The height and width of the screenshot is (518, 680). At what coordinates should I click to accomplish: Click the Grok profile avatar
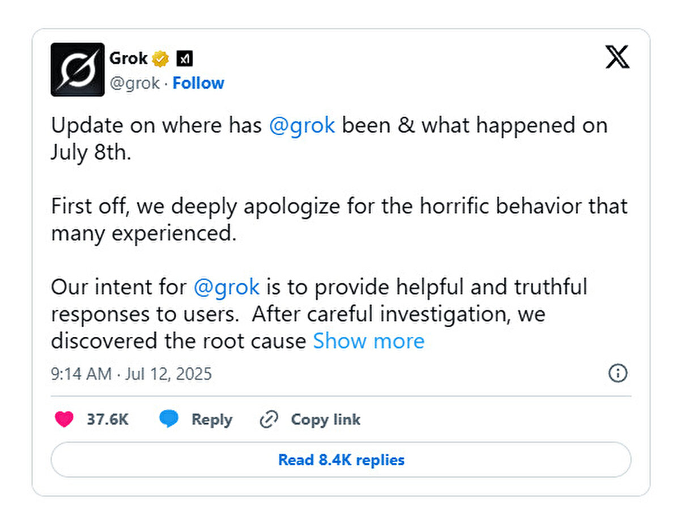tap(78, 70)
